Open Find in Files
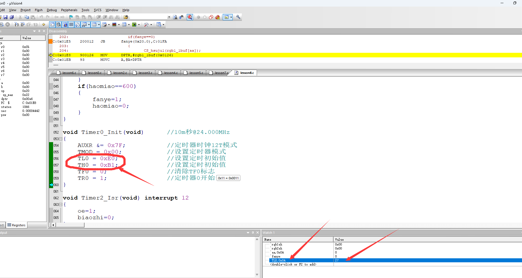This screenshot has width=522, height=278. pos(126,17)
